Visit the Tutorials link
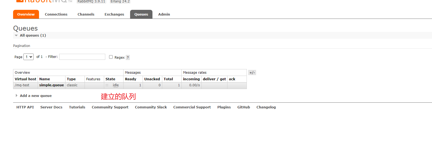The width and height of the screenshot is (432, 148). (77, 107)
